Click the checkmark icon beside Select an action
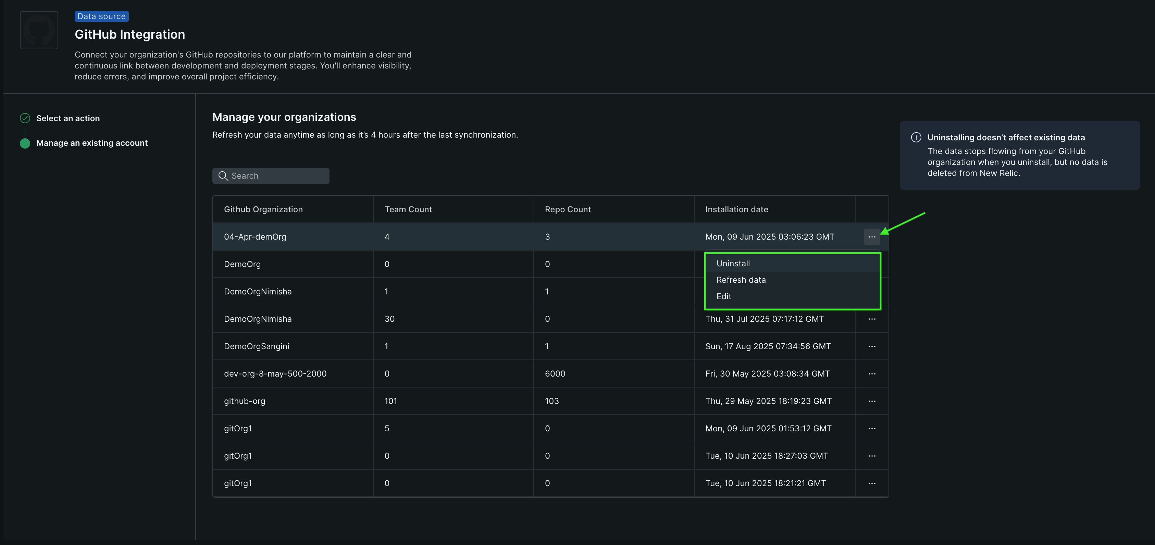1155x545 pixels. click(x=25, y=118)
